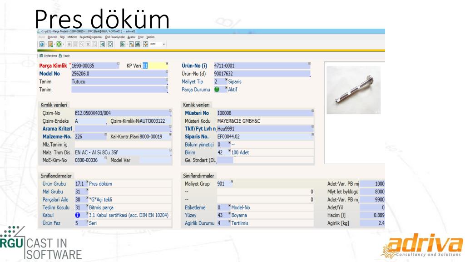
Task: Expand the toolbar combo box arrow
Action: tap(163, 44)
